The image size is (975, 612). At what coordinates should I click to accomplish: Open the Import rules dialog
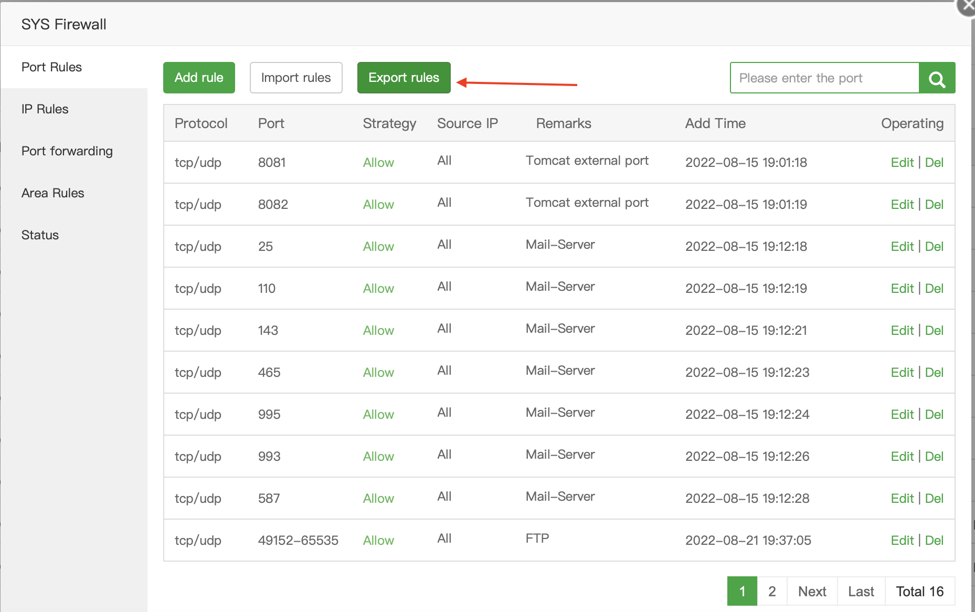296,78
